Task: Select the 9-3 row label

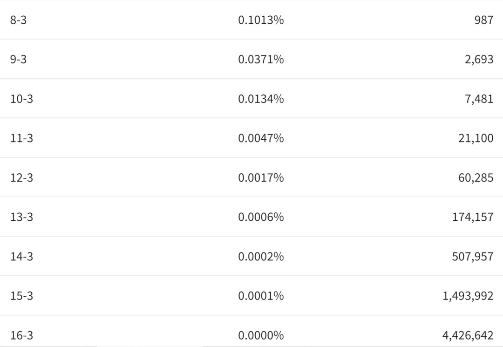Action: (18, 59)
